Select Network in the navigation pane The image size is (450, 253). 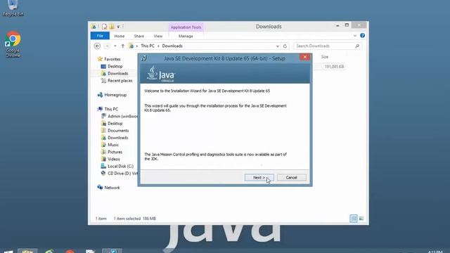(112, 188)
